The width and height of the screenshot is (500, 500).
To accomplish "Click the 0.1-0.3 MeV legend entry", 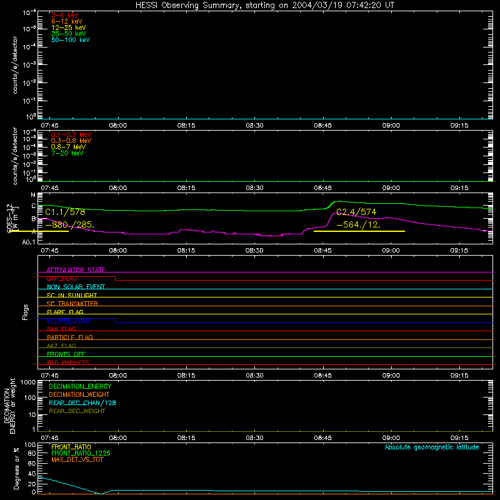I will point(71,134).
